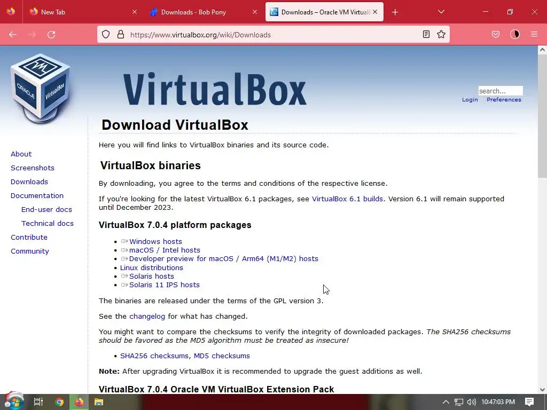Open the Action Center notifications icon
Image resolution: width=547 pixels, height=410 pixels.
(529, 402)
